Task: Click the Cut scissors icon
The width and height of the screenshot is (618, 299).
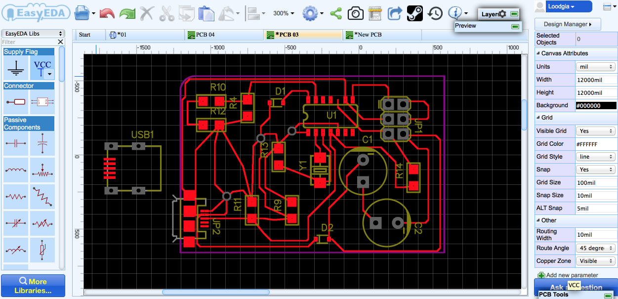Action: 167,13
